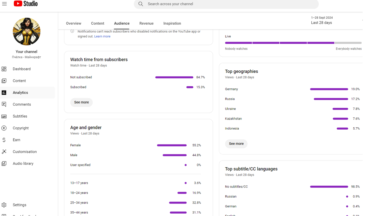This screenshot has width=392, height=216.
Task: Open the Comments sidebar icon
Action: click(x=4, y=104)
